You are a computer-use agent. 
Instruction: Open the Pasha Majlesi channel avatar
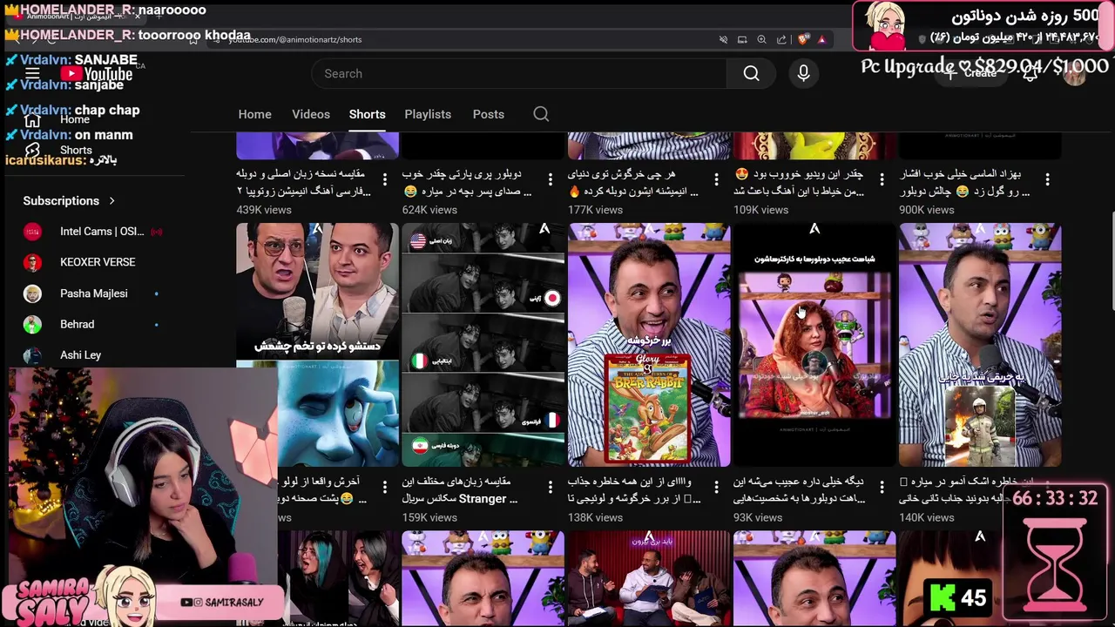point(32,293)
